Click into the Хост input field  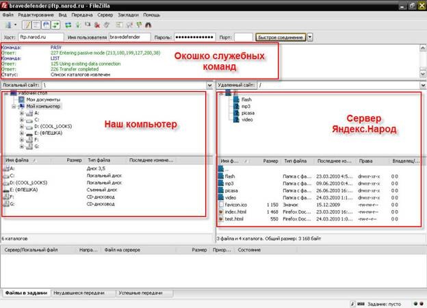pos(41,37)
